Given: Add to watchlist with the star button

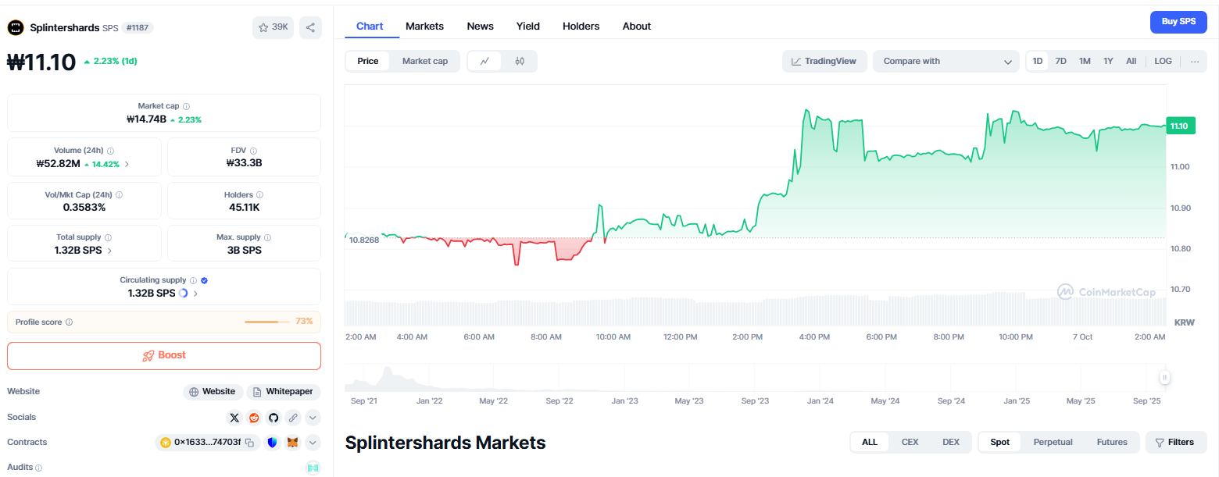Looking at the screenshot, I should [x=272, y=27].
